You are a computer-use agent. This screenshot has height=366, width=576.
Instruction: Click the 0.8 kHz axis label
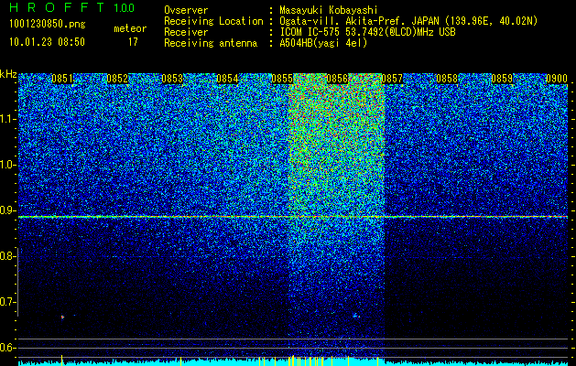pos(8,256)
